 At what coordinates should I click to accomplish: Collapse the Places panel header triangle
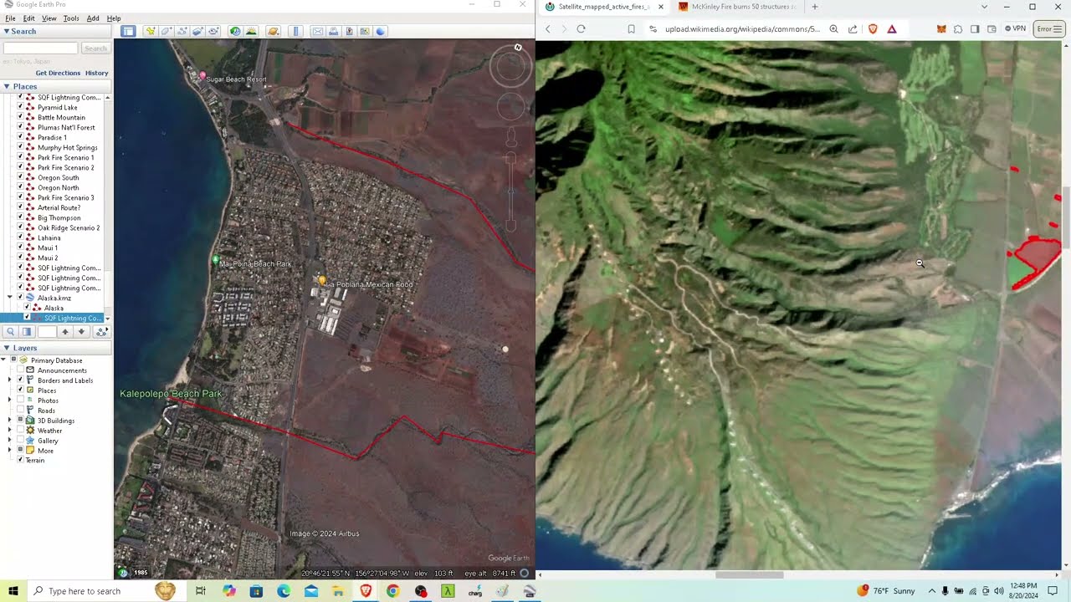(7, 86)
